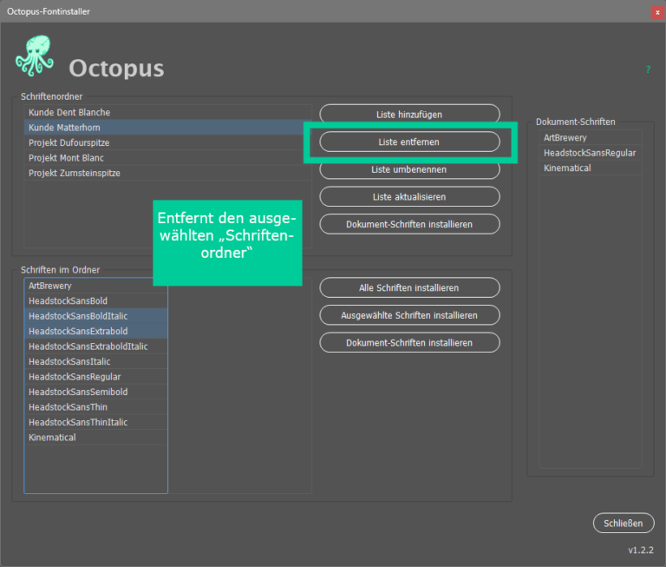Screen dimensions: 666x567
Task: Click upper Dokument-Schriften installieren button
Action: [x=409, y=224]
